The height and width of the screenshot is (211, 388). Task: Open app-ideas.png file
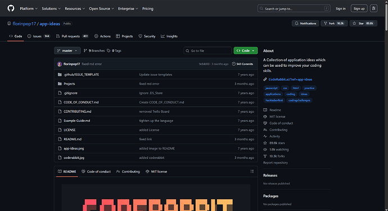tap(74, 149)
